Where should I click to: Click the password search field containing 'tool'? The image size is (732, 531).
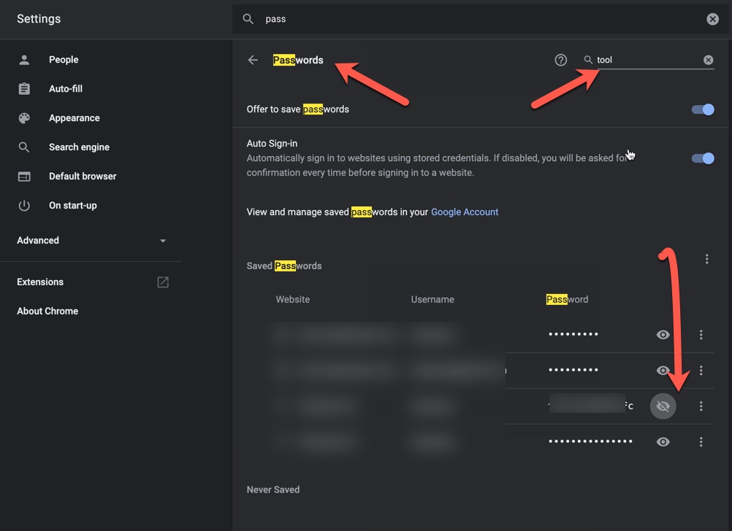(649, 60)
